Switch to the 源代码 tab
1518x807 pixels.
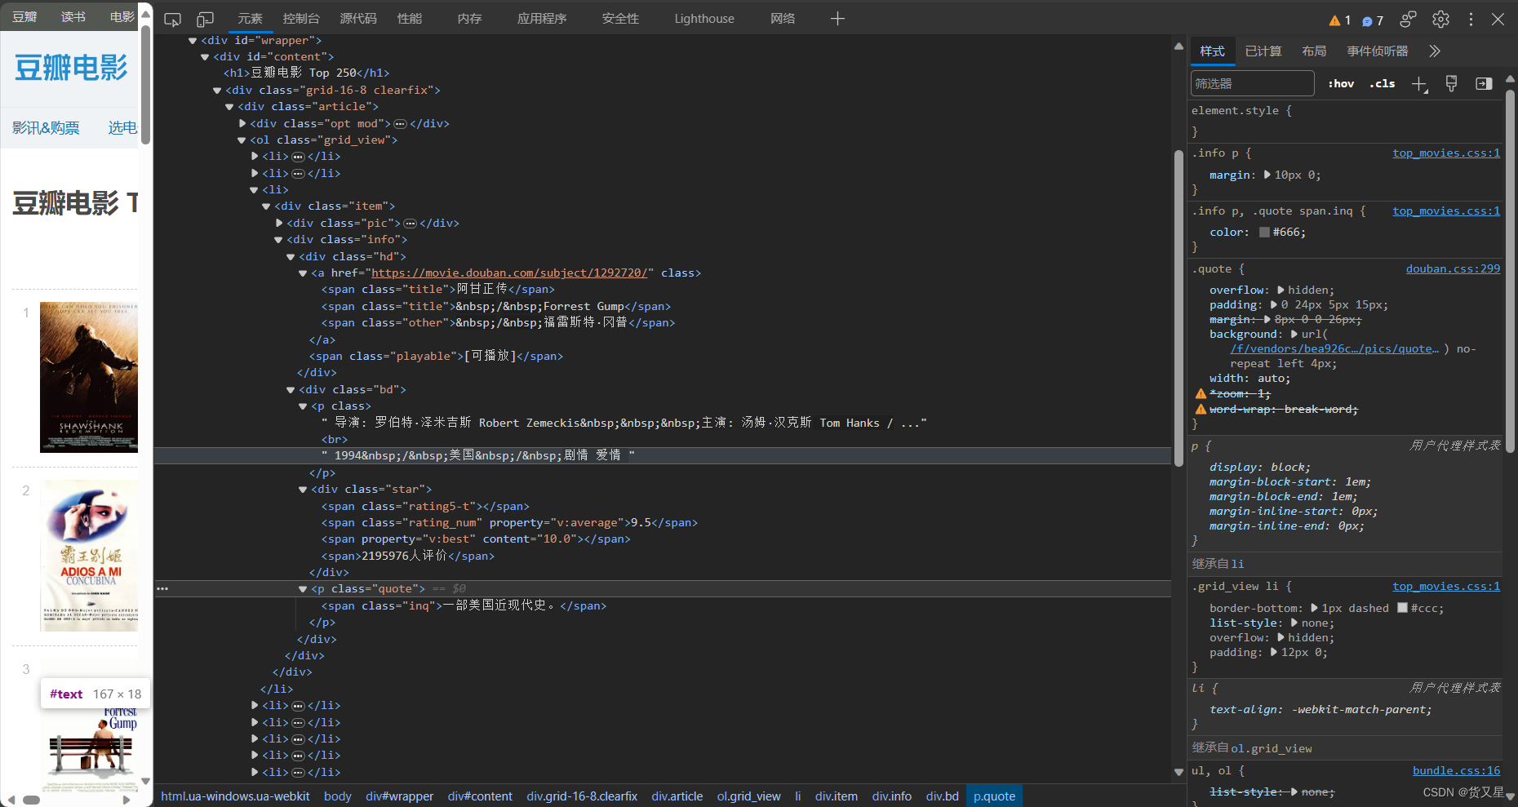[x=358, y=19]
